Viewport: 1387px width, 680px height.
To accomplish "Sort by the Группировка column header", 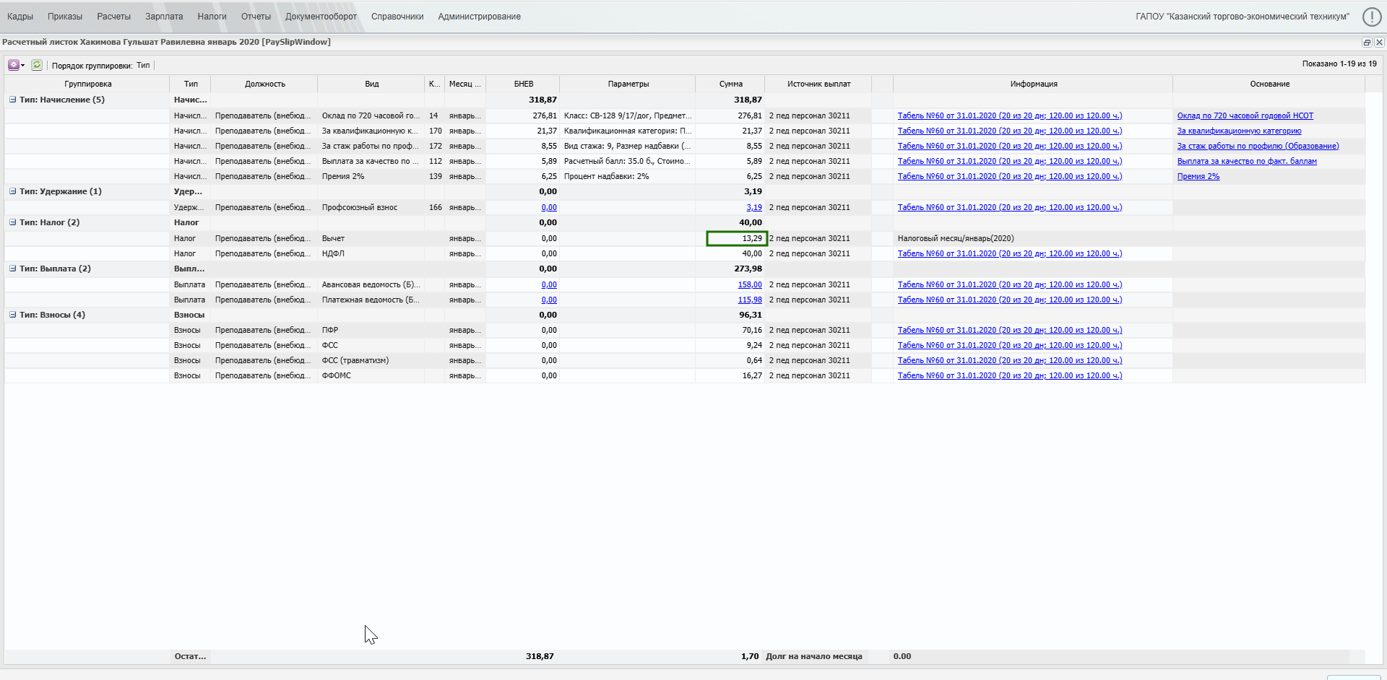I will pyautogui.click(x=87, y=84).
